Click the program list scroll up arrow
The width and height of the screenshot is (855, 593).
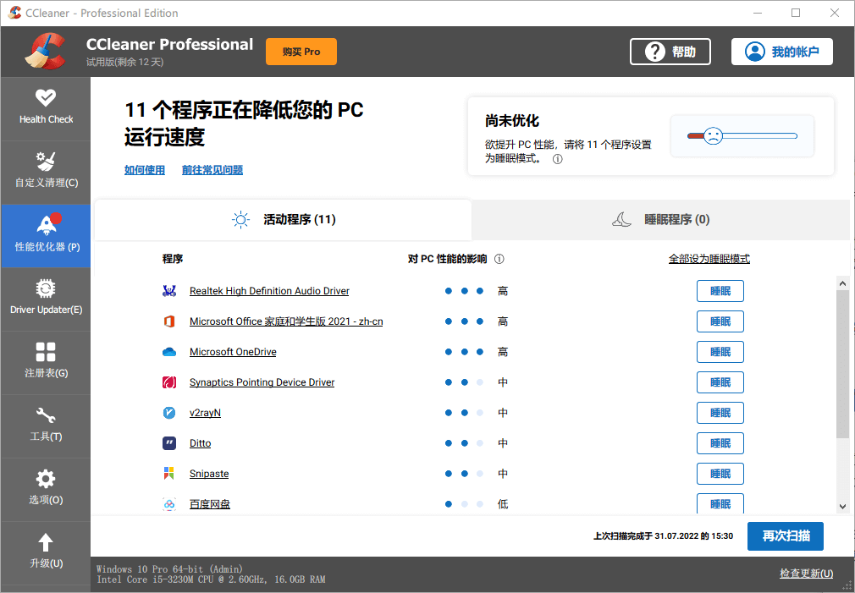[842, 283]
